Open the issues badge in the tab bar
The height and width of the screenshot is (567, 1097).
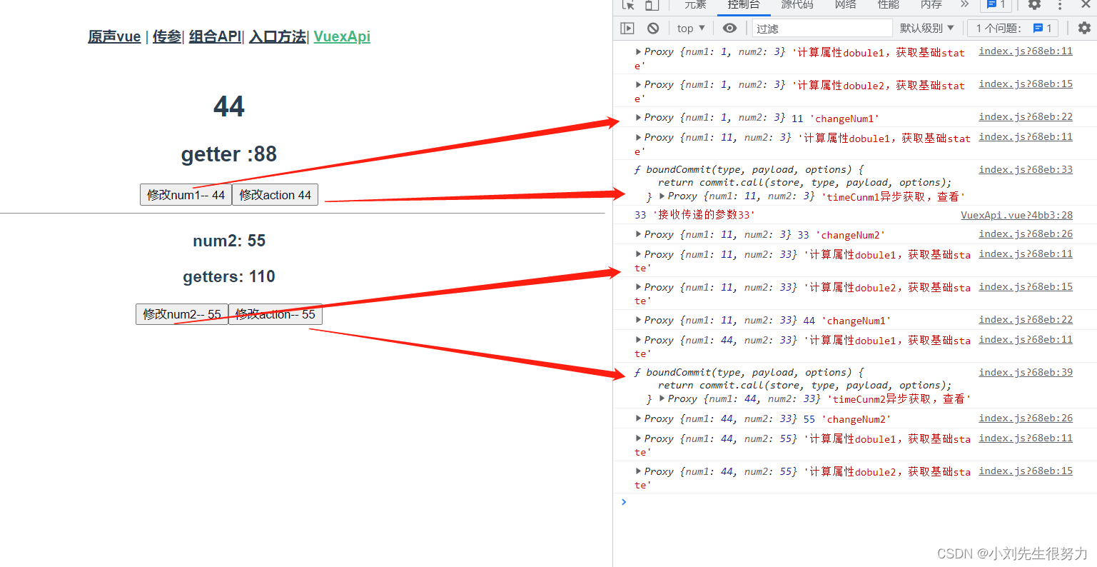[996, 5]
